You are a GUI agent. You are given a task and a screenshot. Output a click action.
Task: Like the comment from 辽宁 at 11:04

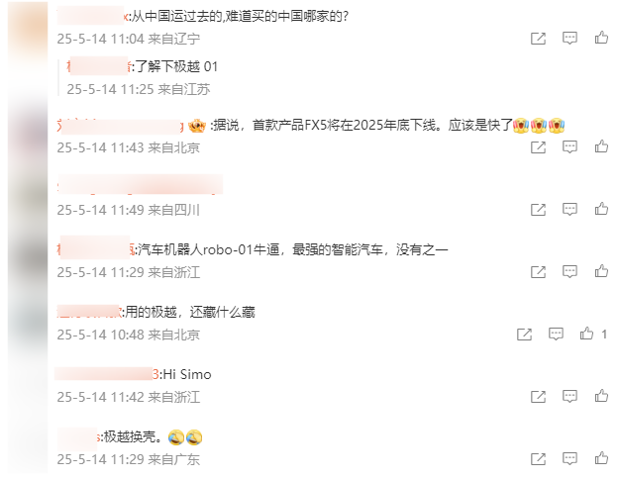point(601,38)
